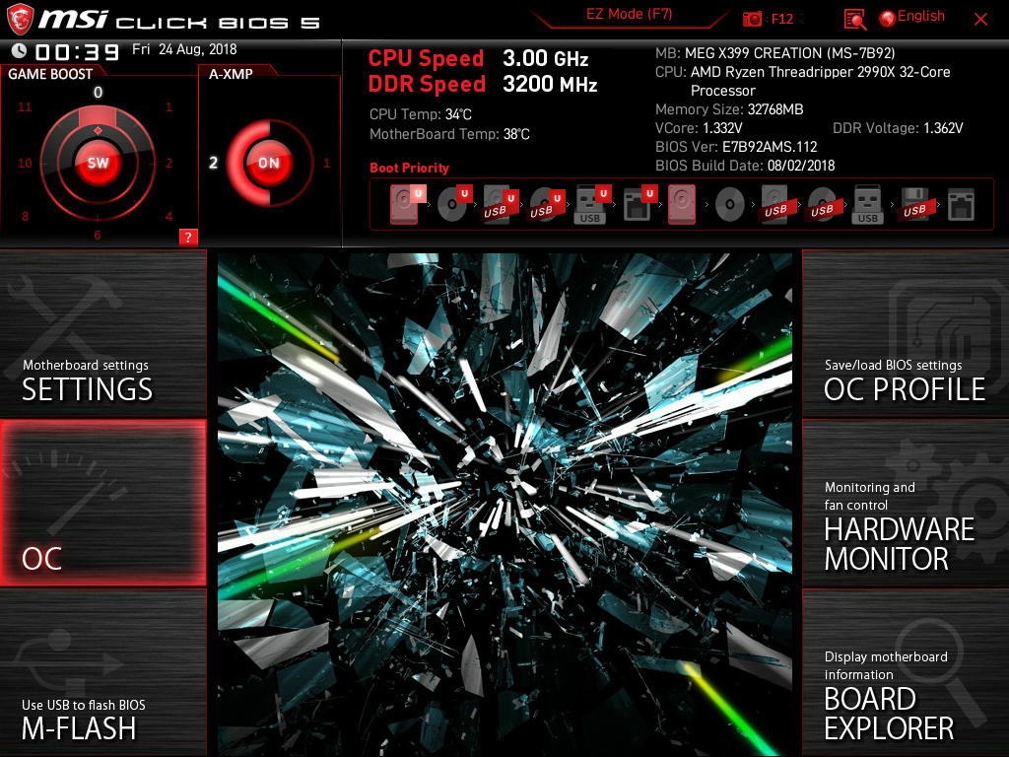Select the UEFI network boot device

coord(639,204)
